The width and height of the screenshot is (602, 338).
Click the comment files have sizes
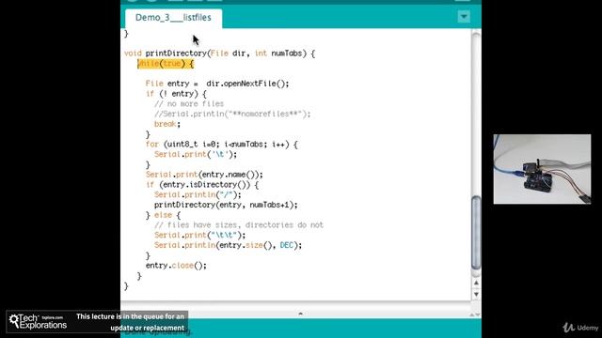coord(239,225)
